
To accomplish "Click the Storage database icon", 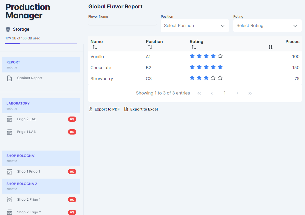I will click(x=8, y=29).
